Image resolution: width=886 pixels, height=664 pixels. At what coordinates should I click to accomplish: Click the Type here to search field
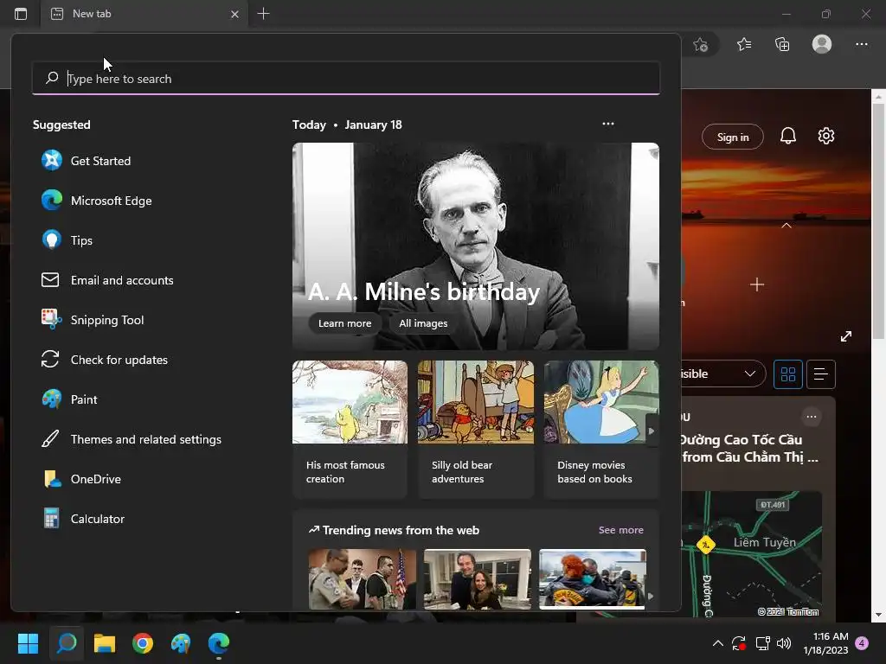(x=346, y=78)
